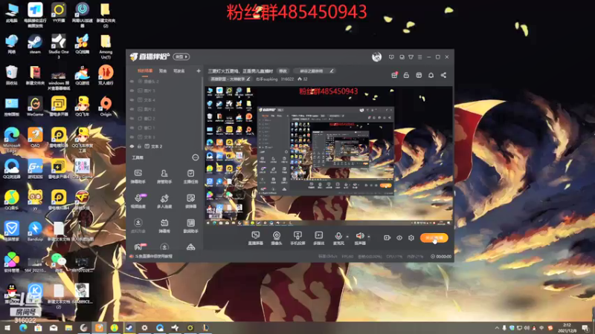Toggle visibility of the 窗口 1 source

(x=132, y=128)
